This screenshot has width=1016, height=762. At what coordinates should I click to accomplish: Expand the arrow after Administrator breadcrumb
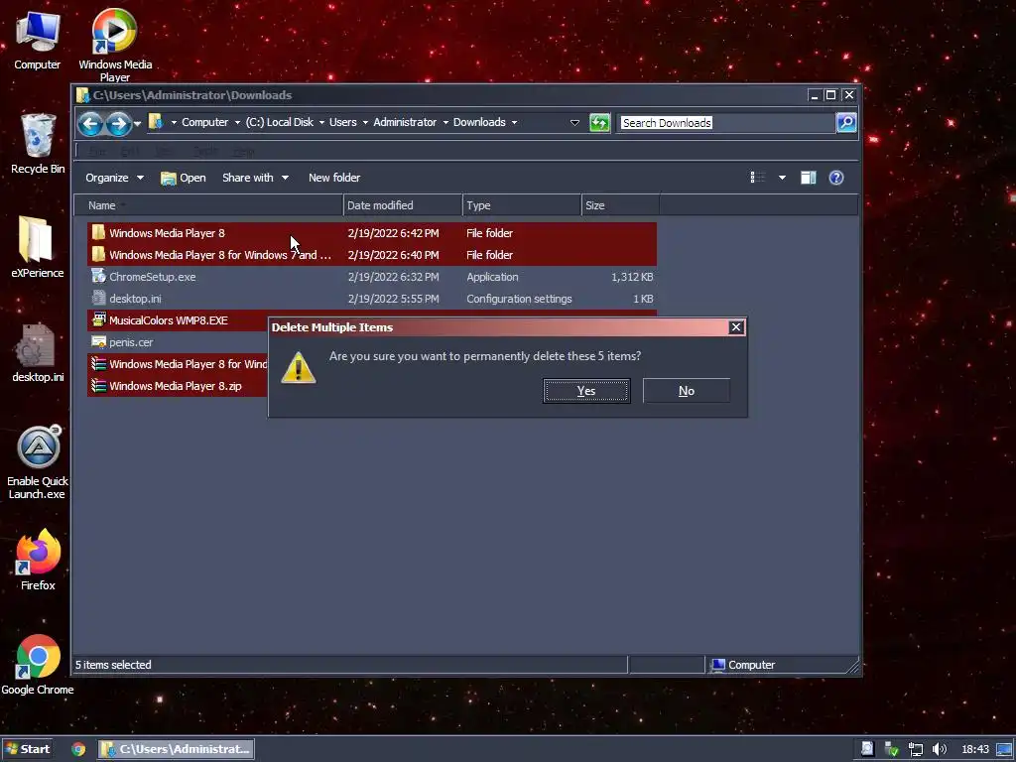445,122
